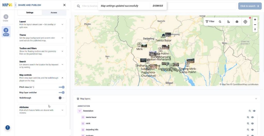The width and height of the screenshot is (264, 136).
Task: Click the Map layers stack icon
Action: (78, 99)
